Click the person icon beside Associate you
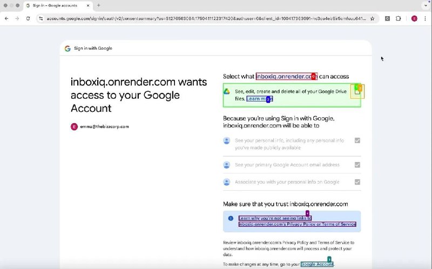The image size is (432, 269). click(227, 182)
